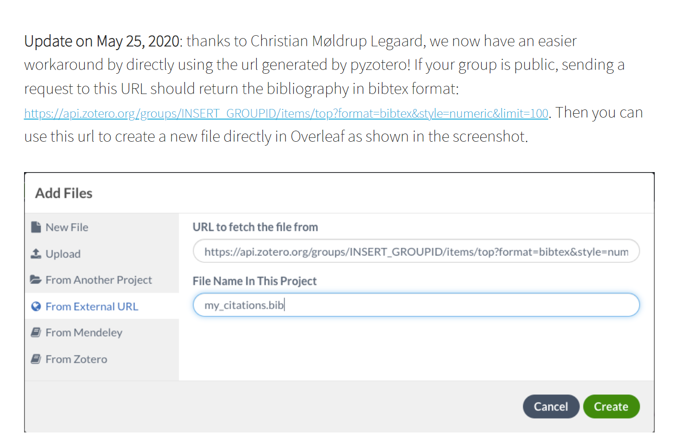Click the New File page icon
The image size is (673, 445).
tap(36, 227)
